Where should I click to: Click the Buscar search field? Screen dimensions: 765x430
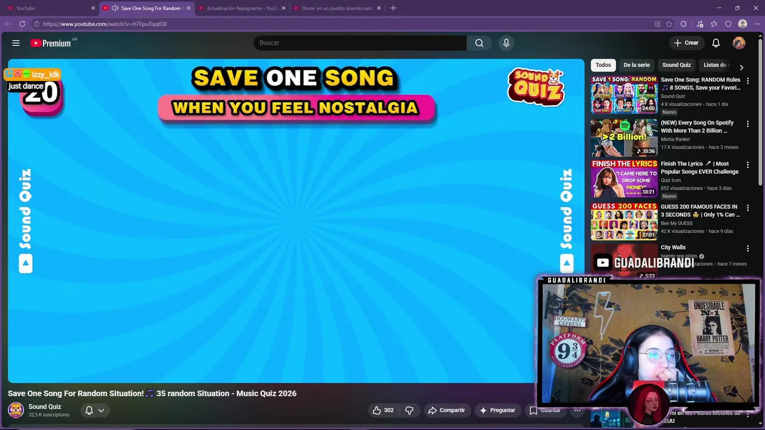(x=360, y=43)
